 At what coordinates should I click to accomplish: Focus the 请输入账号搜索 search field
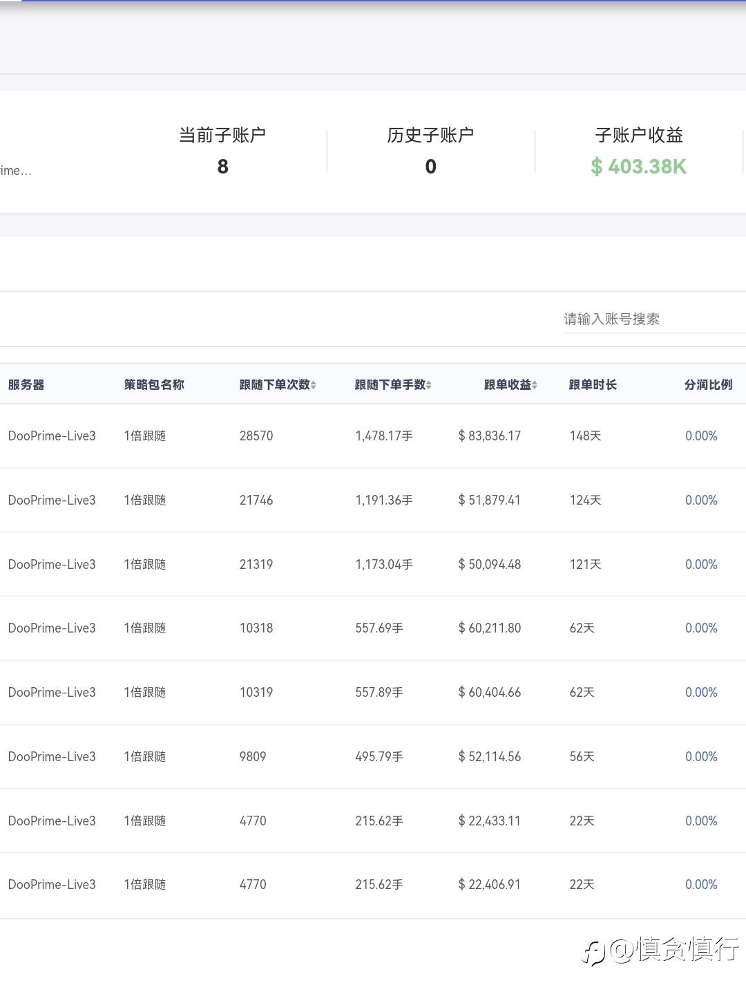649,319
